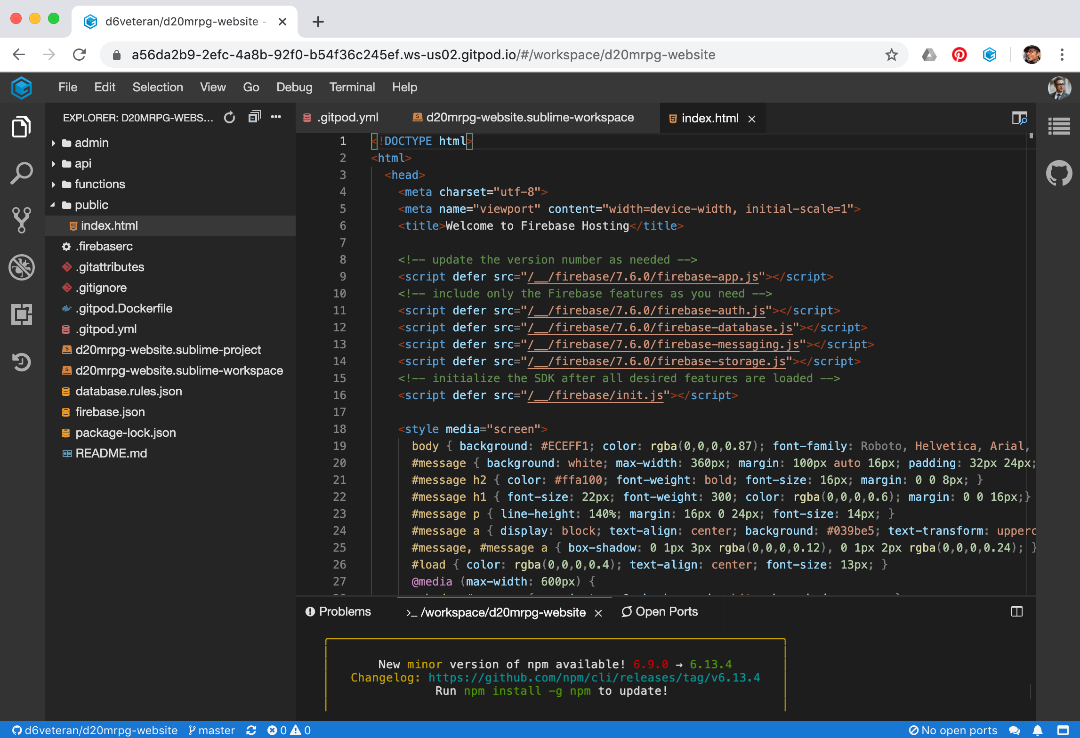
Task: Close the index.html editor tab
Action: point(752,119)
